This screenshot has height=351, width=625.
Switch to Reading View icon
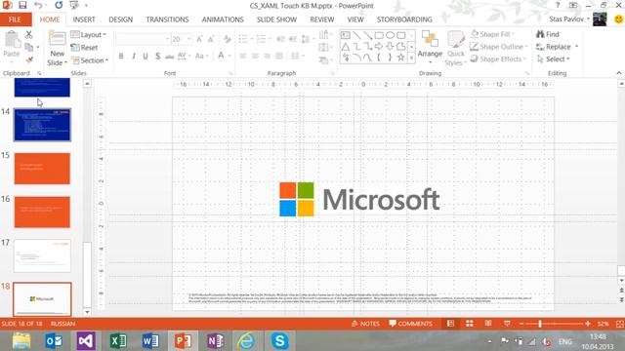click(488, 324)
